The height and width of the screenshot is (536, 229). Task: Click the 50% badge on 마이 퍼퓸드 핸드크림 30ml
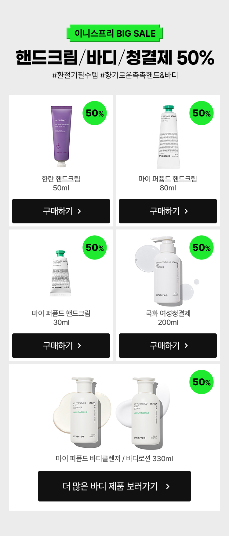[95, 248]
